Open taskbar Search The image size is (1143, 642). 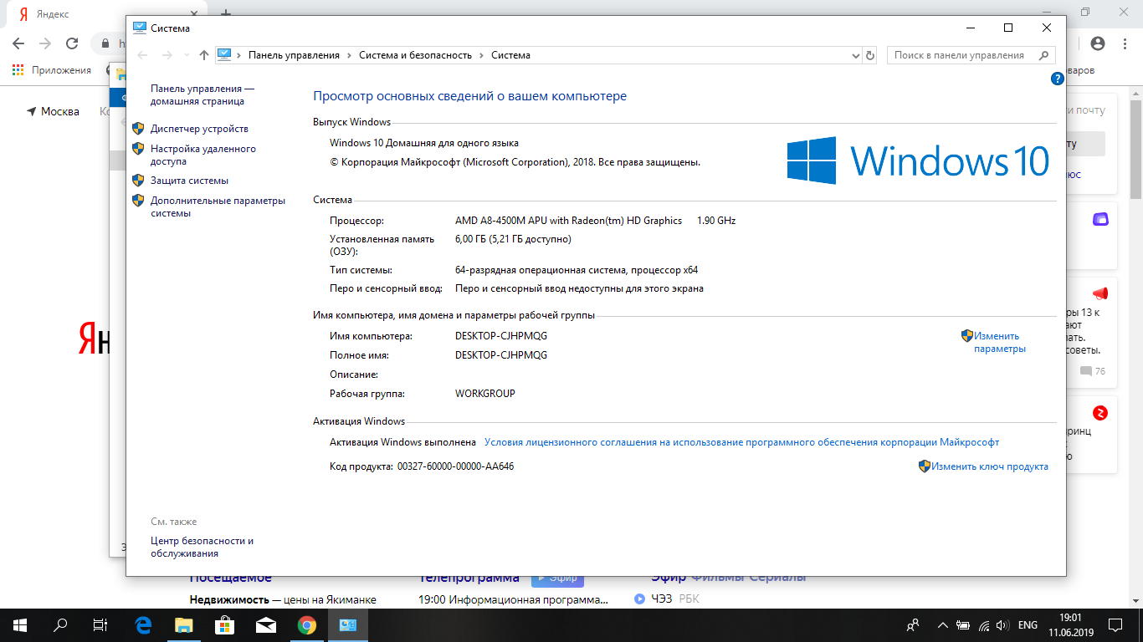click(60, 624)
